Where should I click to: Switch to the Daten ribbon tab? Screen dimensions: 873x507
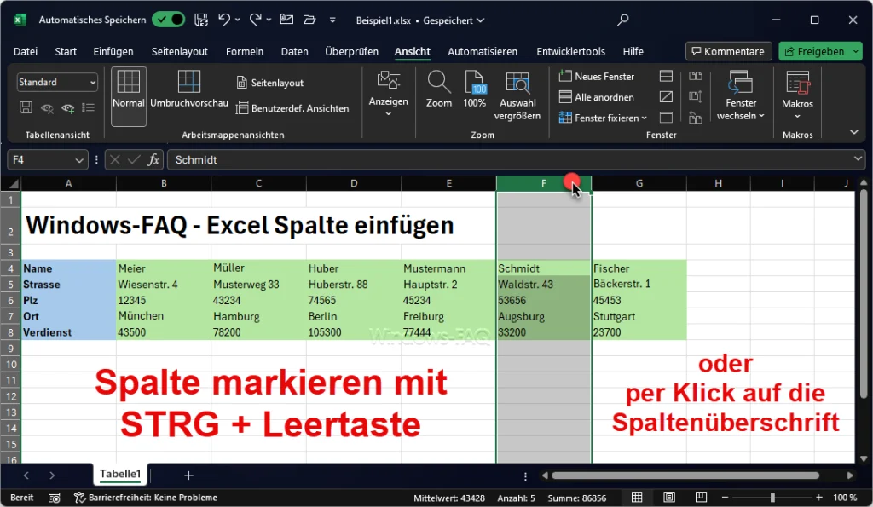click(294, 51)
